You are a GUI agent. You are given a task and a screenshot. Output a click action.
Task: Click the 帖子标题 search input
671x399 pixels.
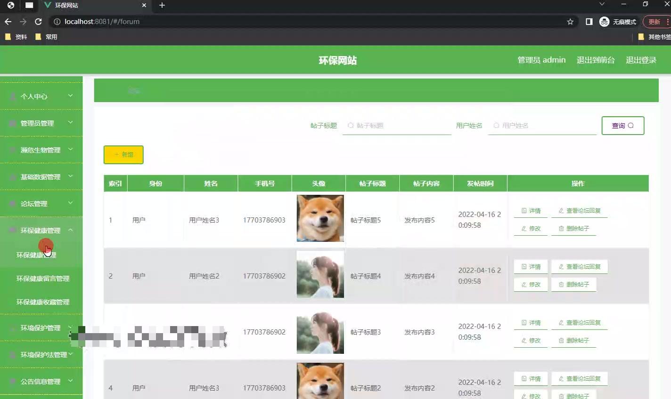[397, 126]
